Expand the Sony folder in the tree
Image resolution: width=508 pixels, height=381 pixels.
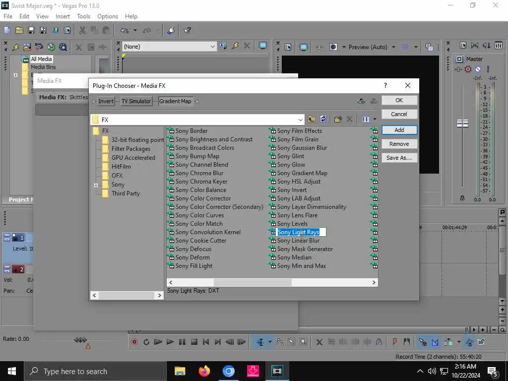[x=96, y=185]
